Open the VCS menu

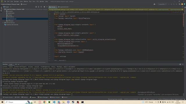tap(37, 1)
